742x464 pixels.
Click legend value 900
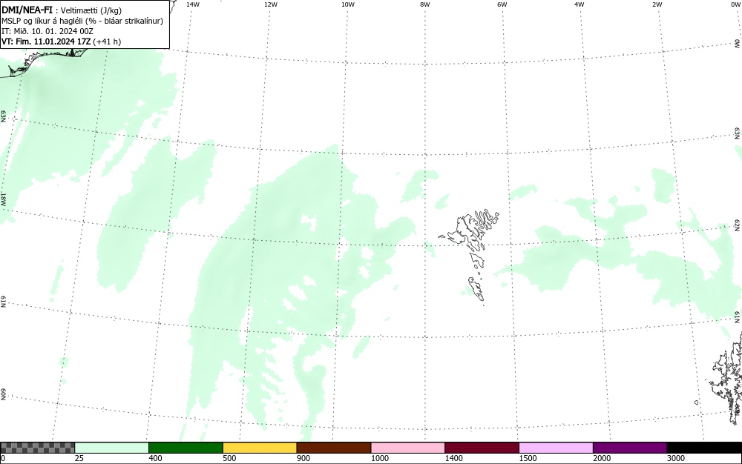303,458
